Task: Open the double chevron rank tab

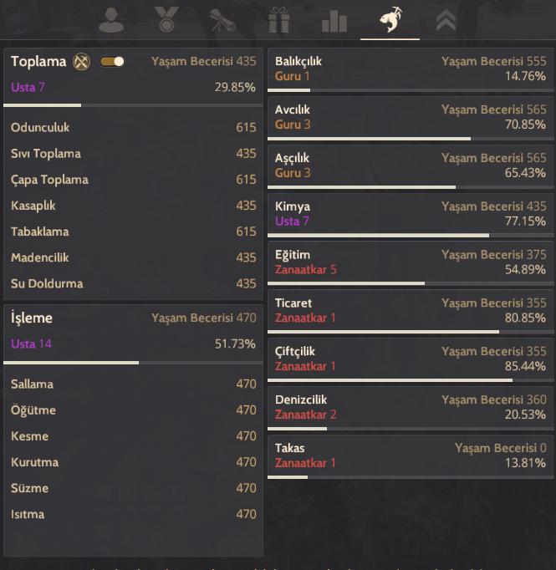Action: pos(446,19)
